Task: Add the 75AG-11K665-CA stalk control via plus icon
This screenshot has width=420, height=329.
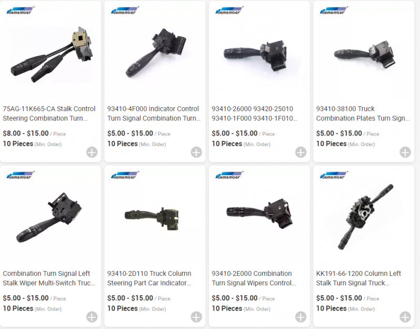Action: point(92,152)
